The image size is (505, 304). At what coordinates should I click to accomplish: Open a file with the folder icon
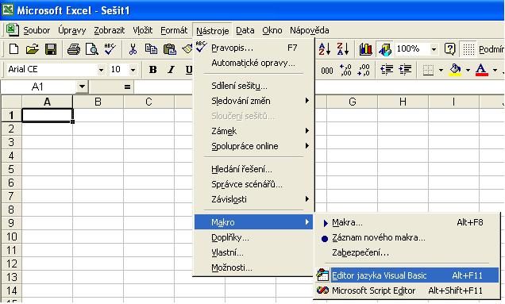pyautogui.click(x=33, y=49)
